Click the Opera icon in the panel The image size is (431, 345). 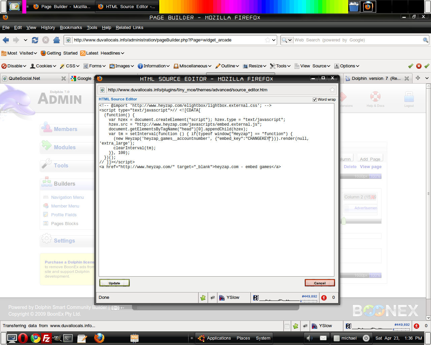pos(23,338)
